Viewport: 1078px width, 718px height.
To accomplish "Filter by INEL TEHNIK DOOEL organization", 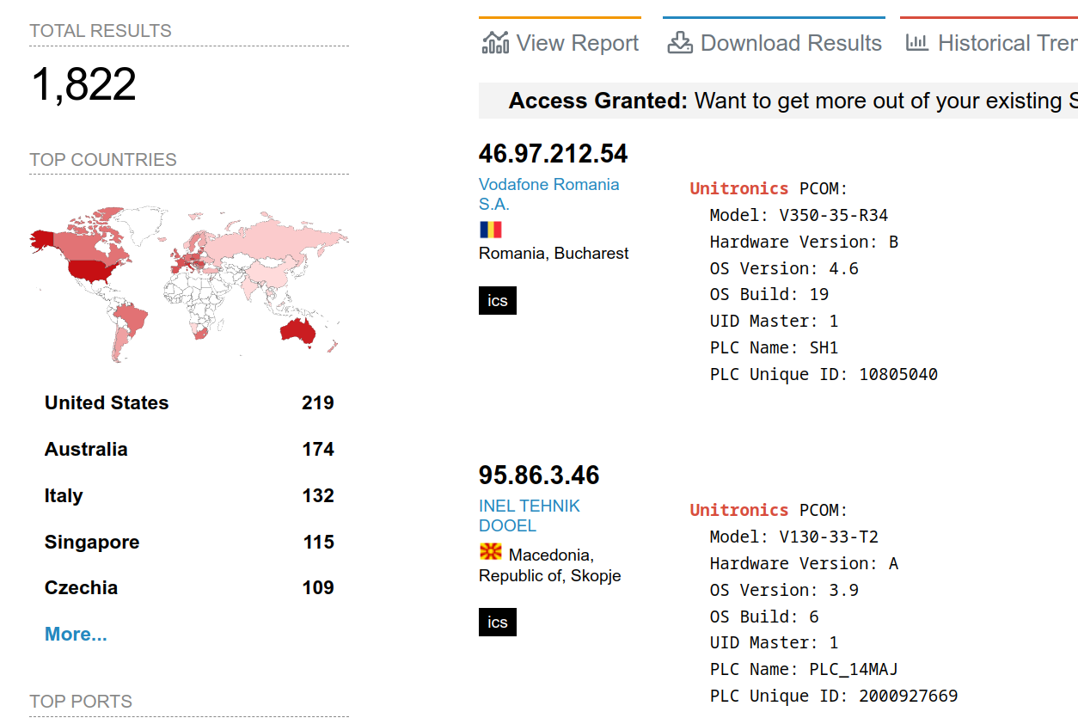I will pyautogui.click(x=529, y=516).
